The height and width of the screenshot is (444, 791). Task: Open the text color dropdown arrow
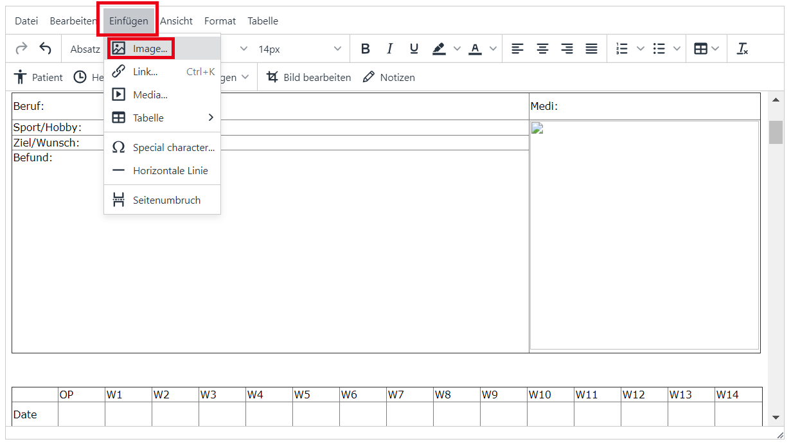[493, 49]
